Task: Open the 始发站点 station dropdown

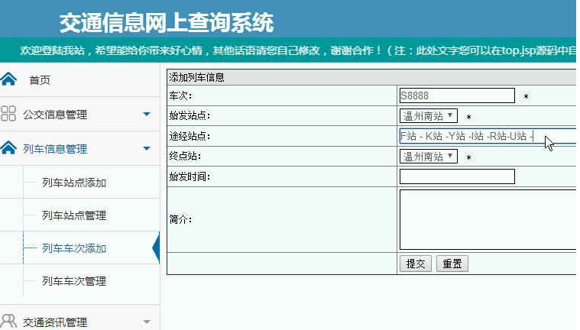Action: pyautogui.click(x=429, y=116)
